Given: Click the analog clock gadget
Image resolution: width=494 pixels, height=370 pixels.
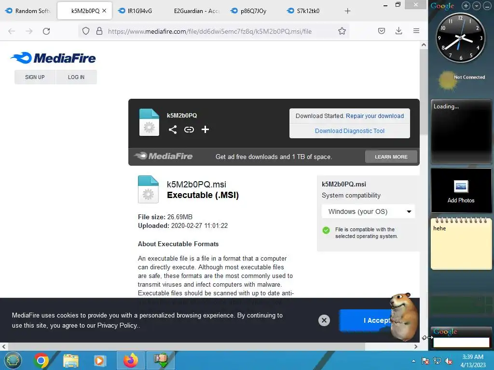Looking at the screenshot, I should tap(460, 38).
